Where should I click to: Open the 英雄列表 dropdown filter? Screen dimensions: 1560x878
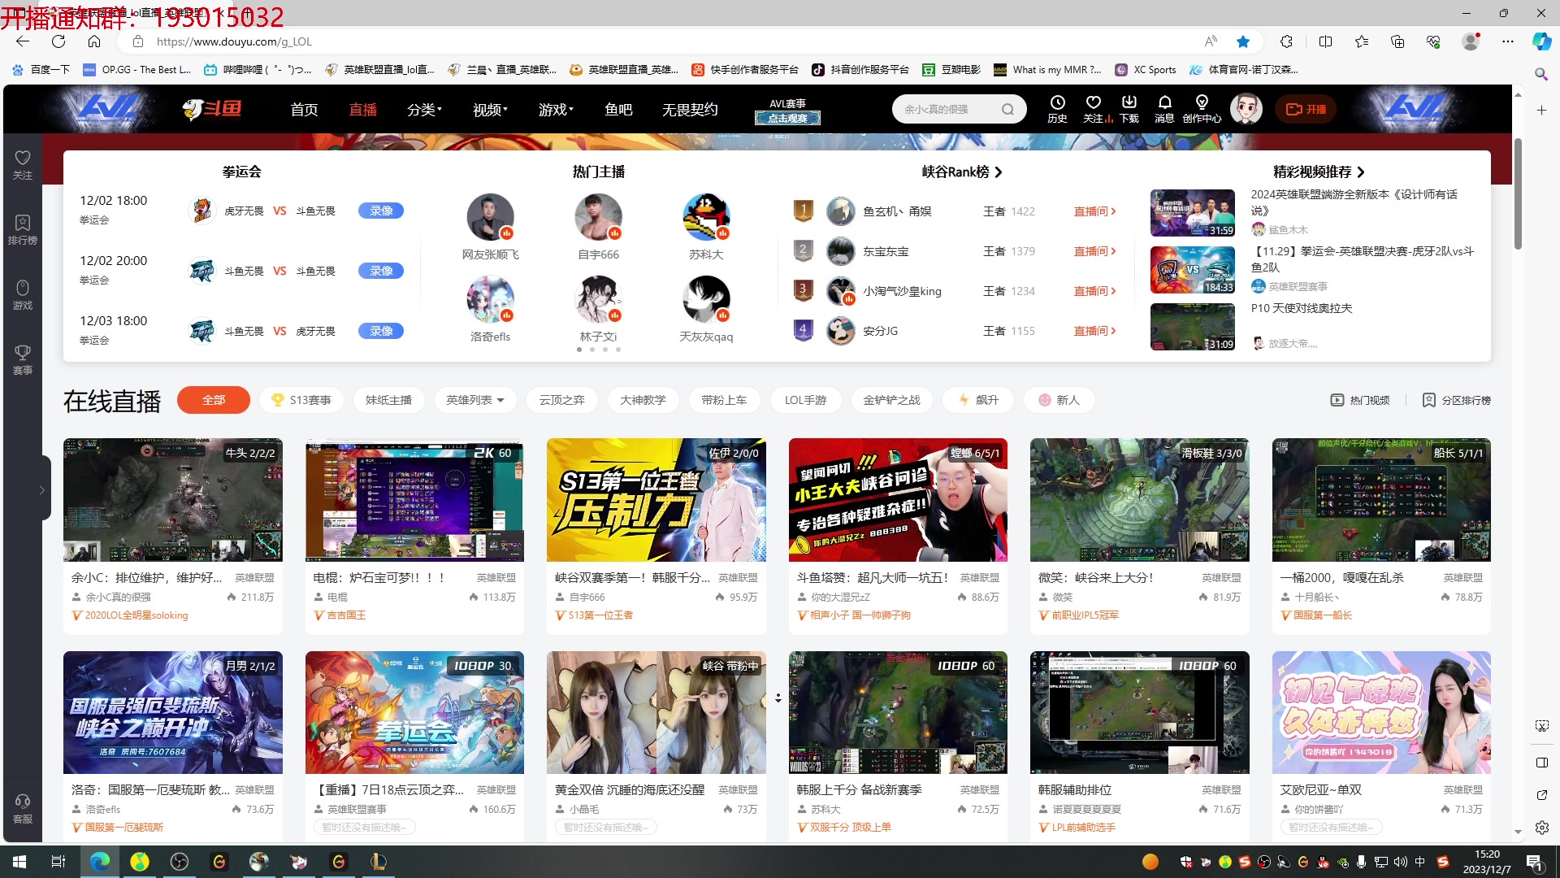point(475,400)
